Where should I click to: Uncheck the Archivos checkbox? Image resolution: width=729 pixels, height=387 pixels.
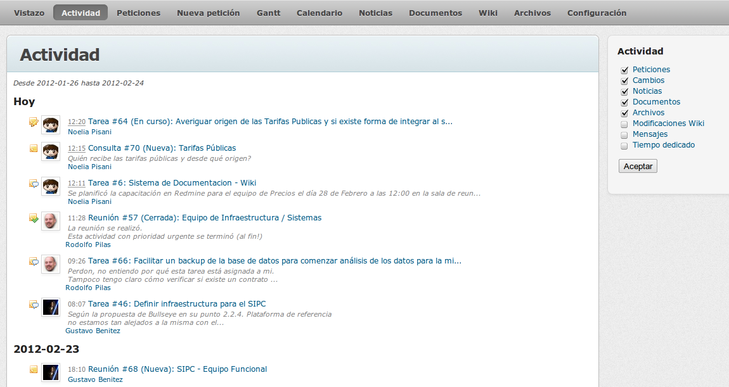pos(624,113)
